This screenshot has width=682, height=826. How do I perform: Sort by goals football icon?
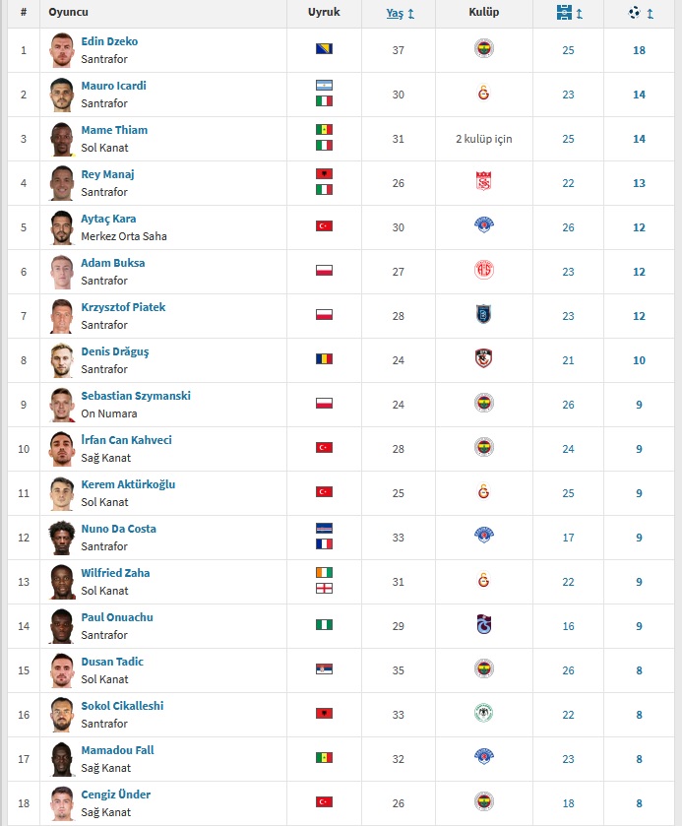(x=635, y=12)
